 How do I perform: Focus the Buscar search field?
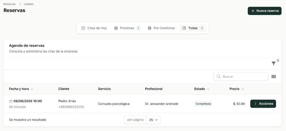point(240,77)
